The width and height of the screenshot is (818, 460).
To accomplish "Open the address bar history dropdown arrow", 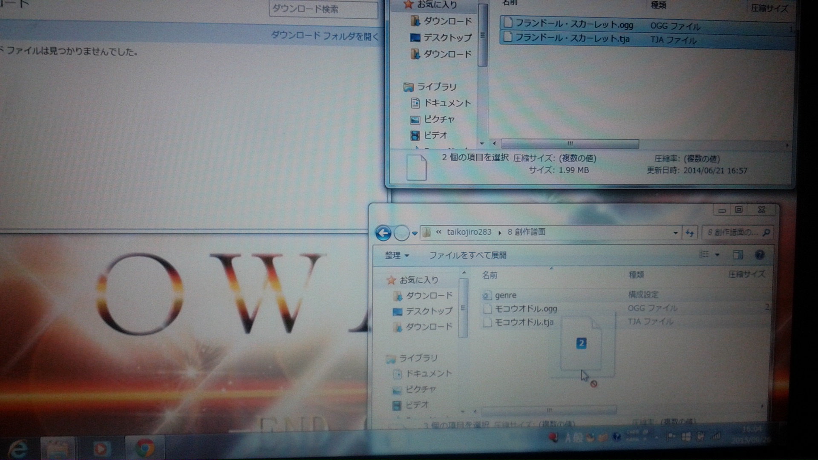I will (x=675, y=233).
